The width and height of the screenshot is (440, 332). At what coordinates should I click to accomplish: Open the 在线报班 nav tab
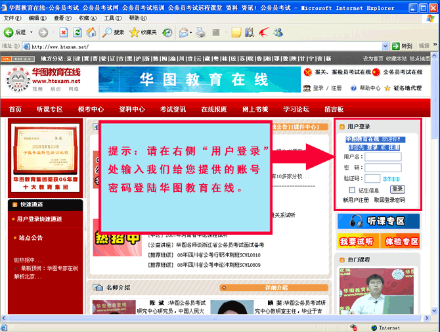214,109
